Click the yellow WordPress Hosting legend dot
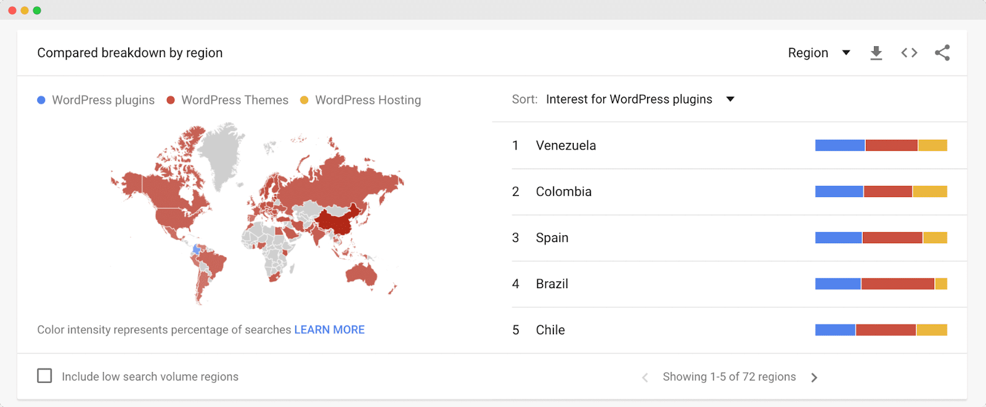This screenshot has width=986, height=407. click(304, 100)
